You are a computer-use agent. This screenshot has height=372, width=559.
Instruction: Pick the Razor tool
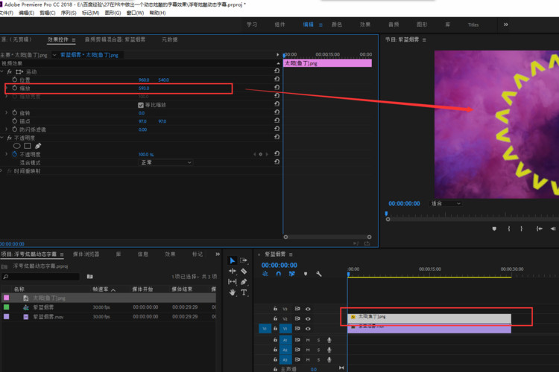(244, 271)
